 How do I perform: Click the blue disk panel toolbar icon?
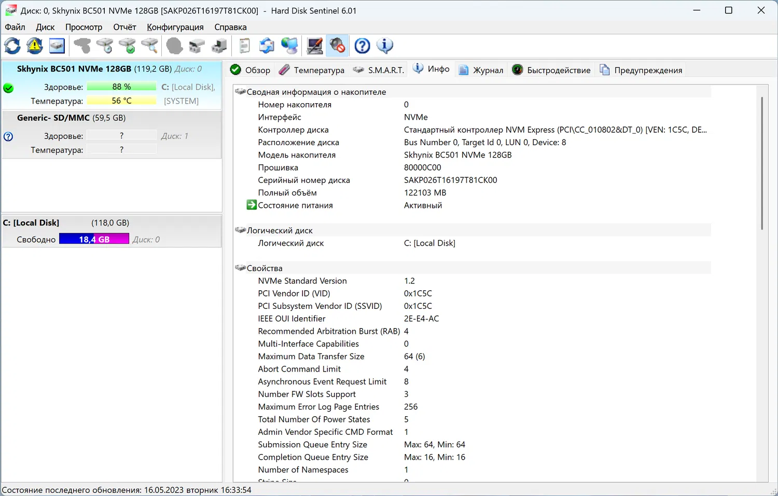pyautogui.click(x=57, y=46)
